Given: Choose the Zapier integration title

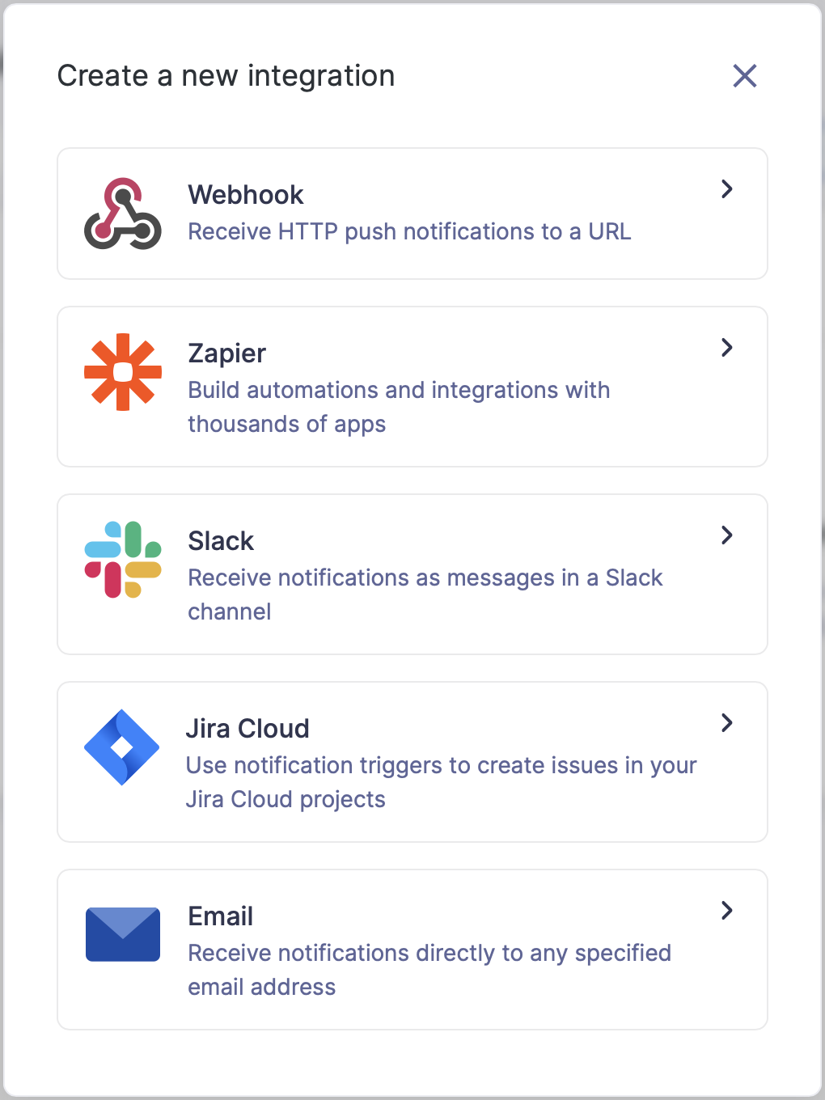Looking at the screenshot, I should [227, 353].
